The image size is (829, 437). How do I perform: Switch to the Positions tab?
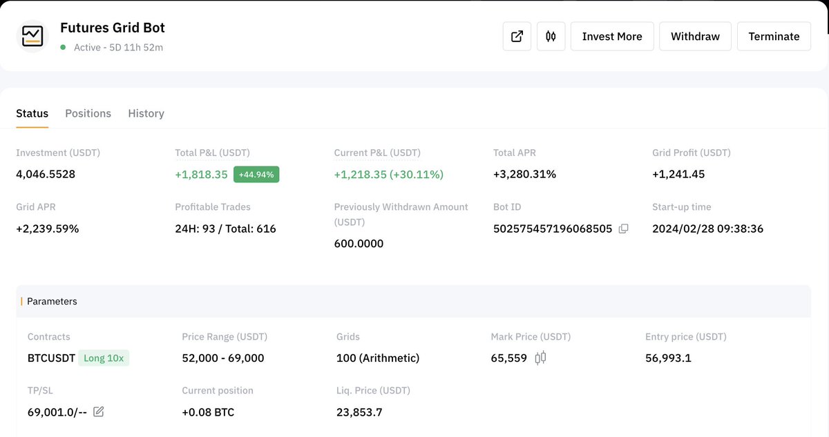coord(88,113)
